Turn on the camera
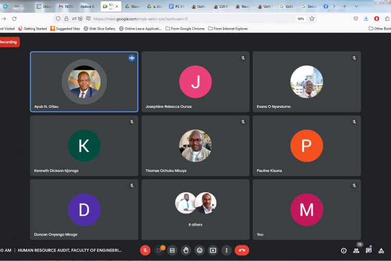Screen dimensions: 391x261 click(x=159, y=250)
